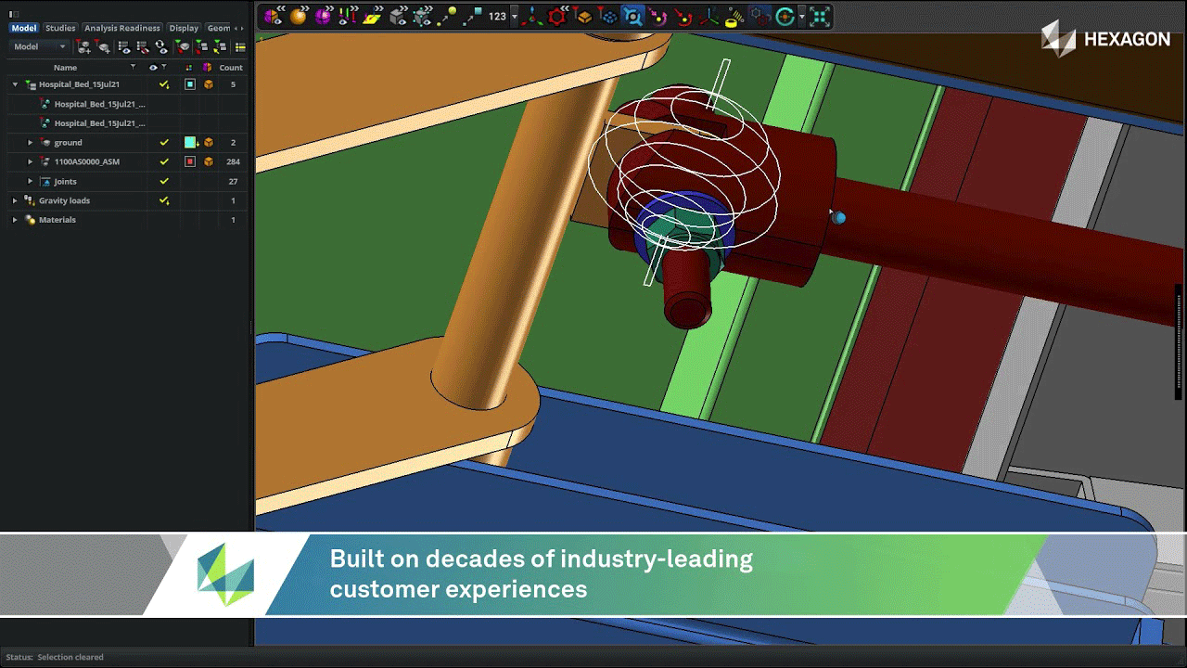Click the cyan color swatch for ground
Screen dimensions: 1187x668
pyautogui.click(x=190, y=143)
